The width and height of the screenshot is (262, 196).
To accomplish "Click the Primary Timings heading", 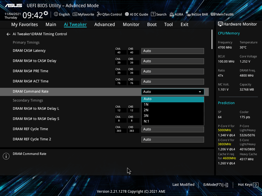I will (x=26, y=43).
